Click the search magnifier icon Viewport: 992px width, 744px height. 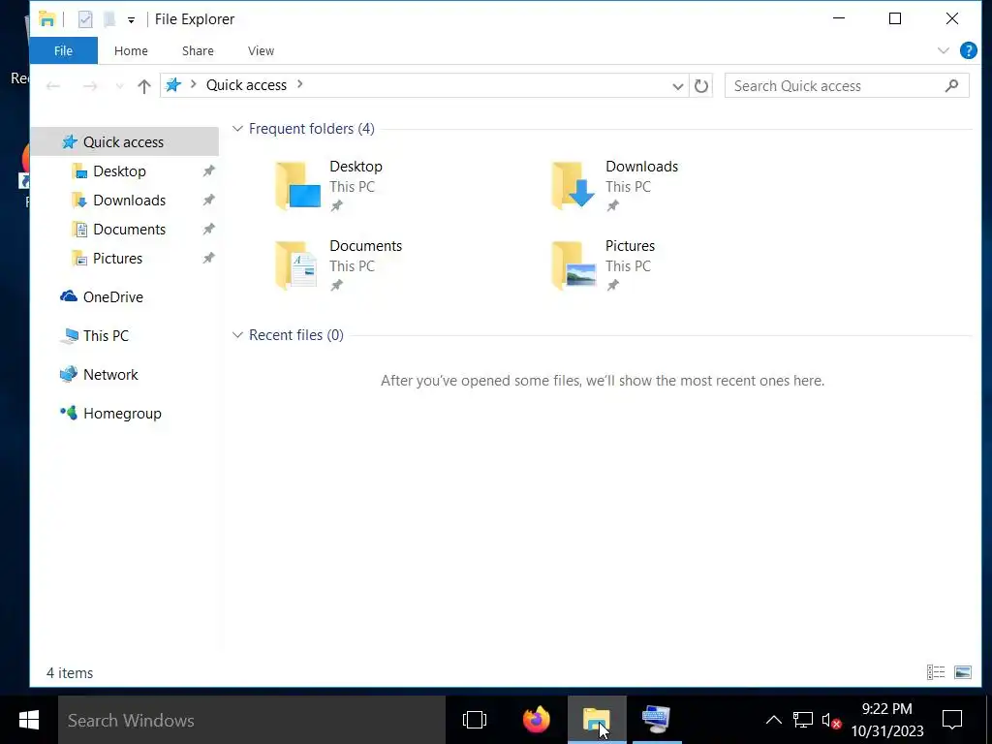point(951,85)
